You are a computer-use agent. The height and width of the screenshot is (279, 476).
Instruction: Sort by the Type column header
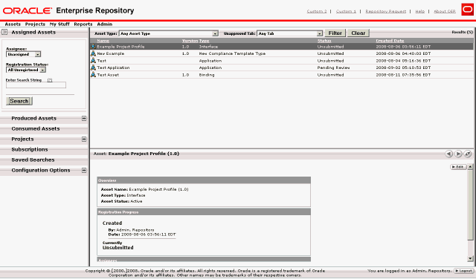pyautogui.click(x=204, y=41)
